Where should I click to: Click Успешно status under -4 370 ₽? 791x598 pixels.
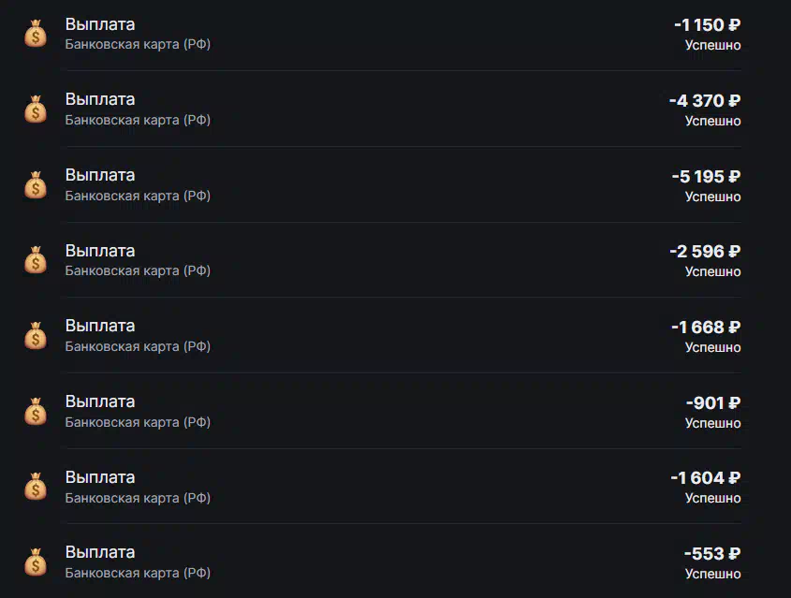tap(712, 121)
